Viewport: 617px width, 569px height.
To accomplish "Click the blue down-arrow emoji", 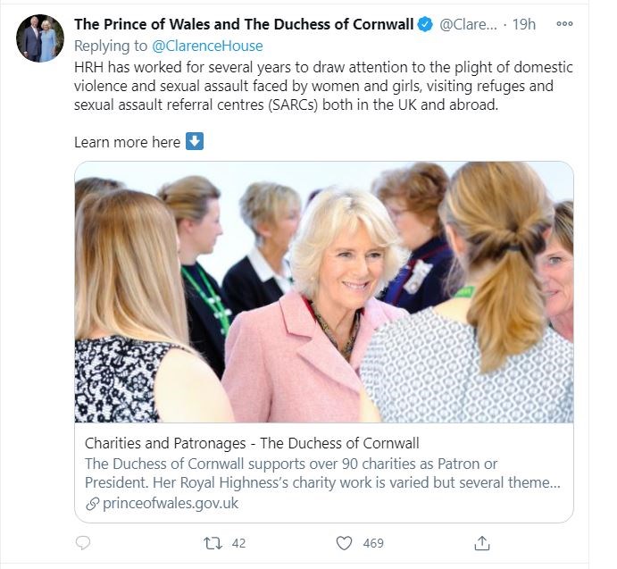I will tap(195, 141).
